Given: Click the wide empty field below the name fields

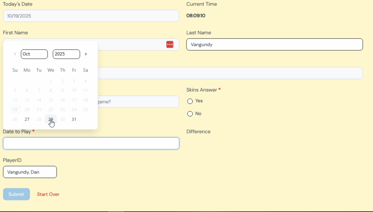Looking at the screenshot, I should tap(229, 73).
